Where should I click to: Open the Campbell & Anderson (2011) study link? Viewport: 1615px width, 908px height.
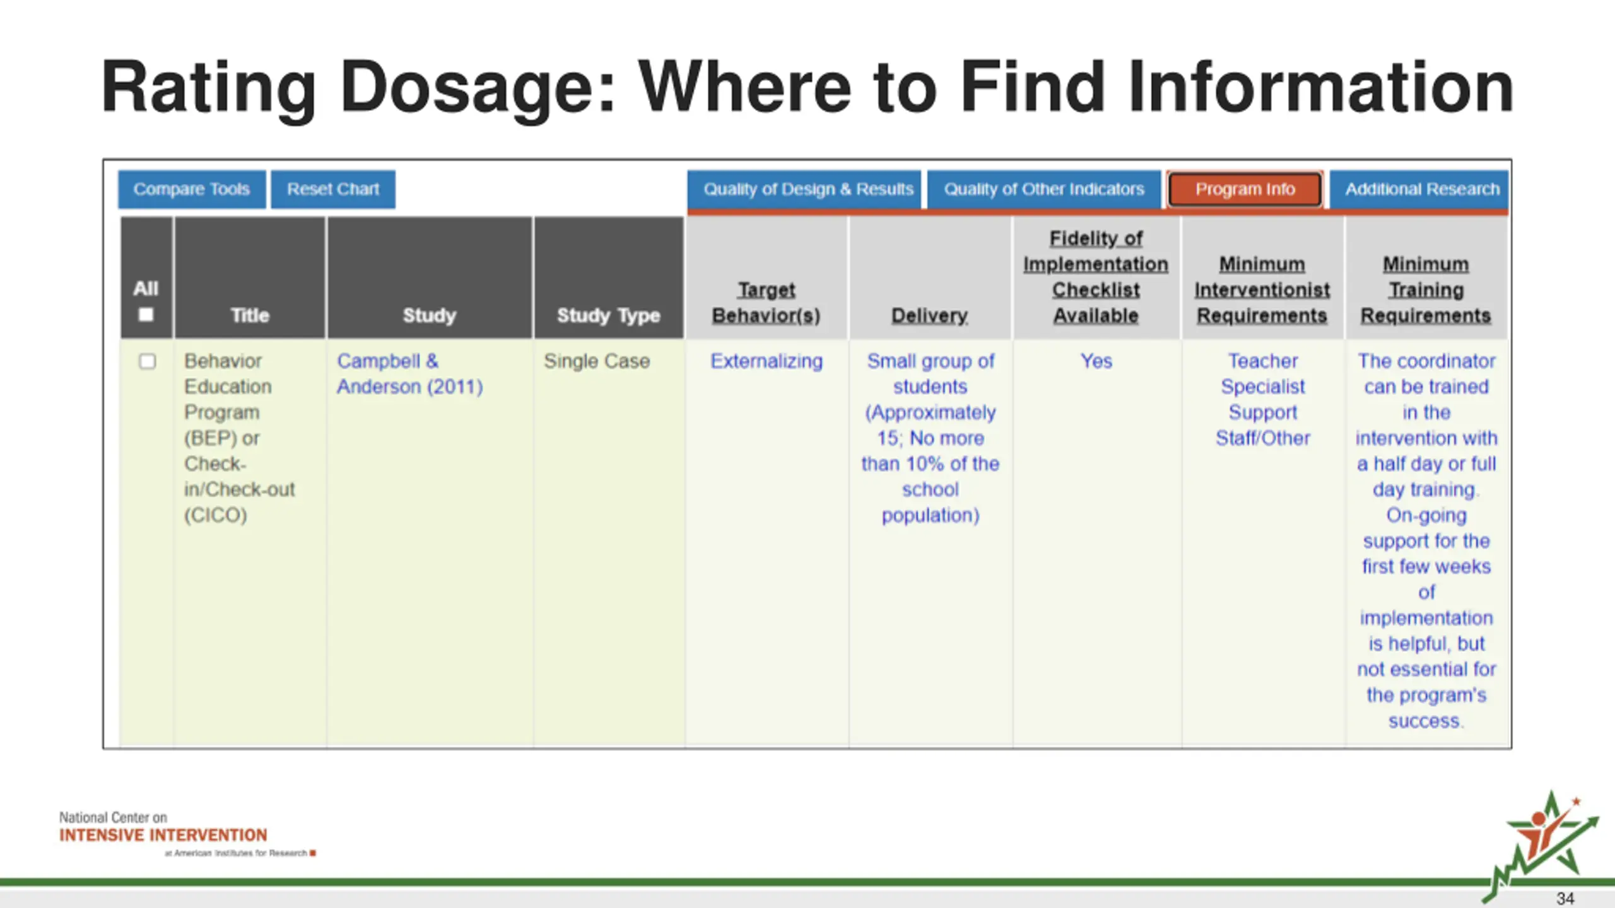click(410, 374)
